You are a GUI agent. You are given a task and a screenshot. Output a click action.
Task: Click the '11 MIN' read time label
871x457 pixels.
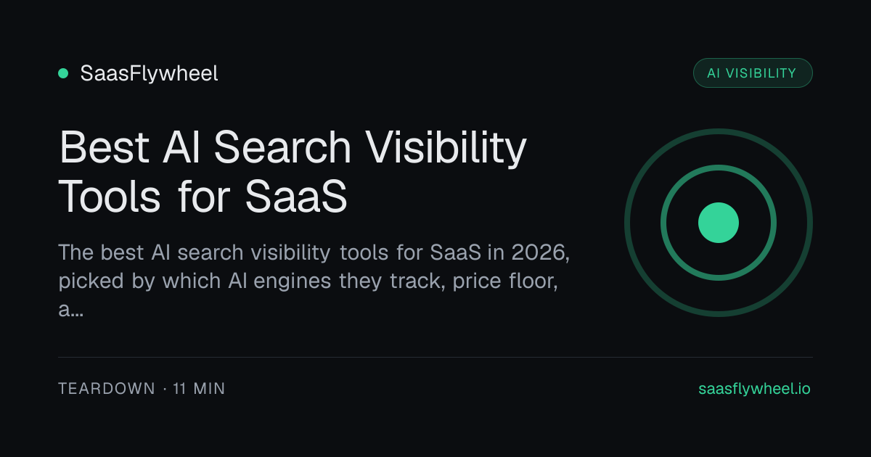pyautogui.click(x=199, y=389)
